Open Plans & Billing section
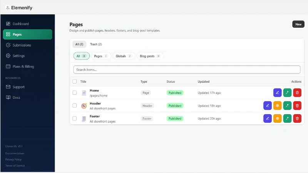The image size is (308, 173). click(27, 67)
